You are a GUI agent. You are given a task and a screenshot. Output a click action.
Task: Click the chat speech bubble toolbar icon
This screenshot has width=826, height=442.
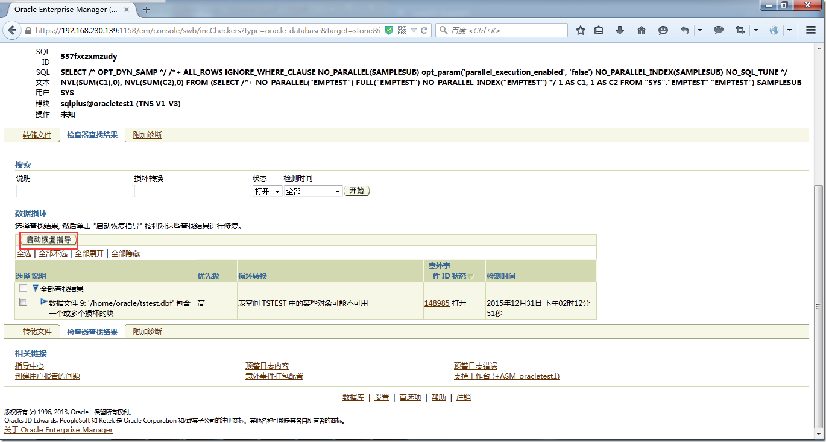click(x=719, y=30)
